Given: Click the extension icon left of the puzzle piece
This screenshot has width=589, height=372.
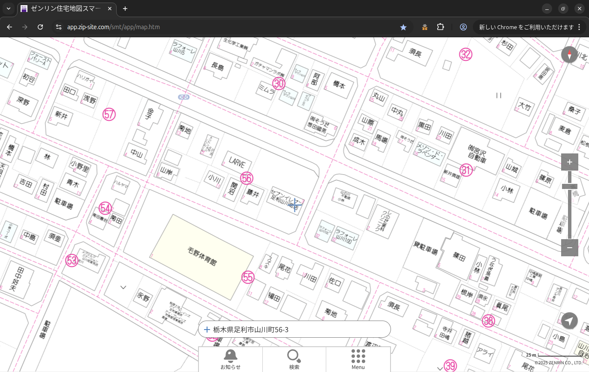Looking at the screenshot, I should click(x=424, y=27).
